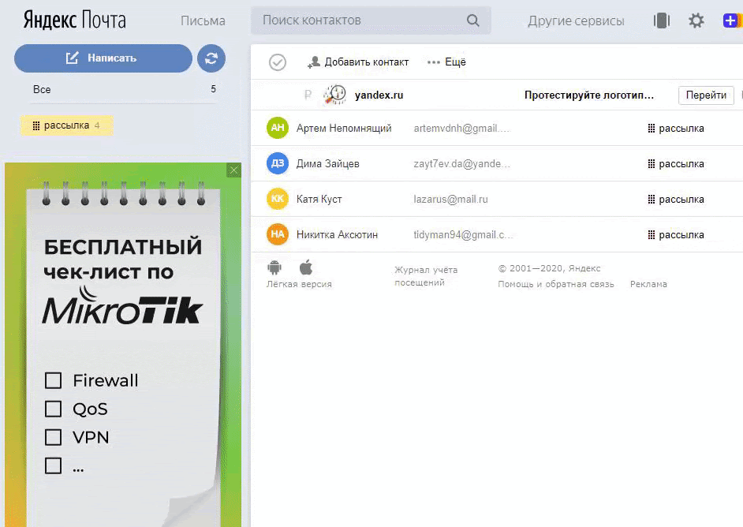Close the MikroTik advertisement banner

click(x=233, y=170)
